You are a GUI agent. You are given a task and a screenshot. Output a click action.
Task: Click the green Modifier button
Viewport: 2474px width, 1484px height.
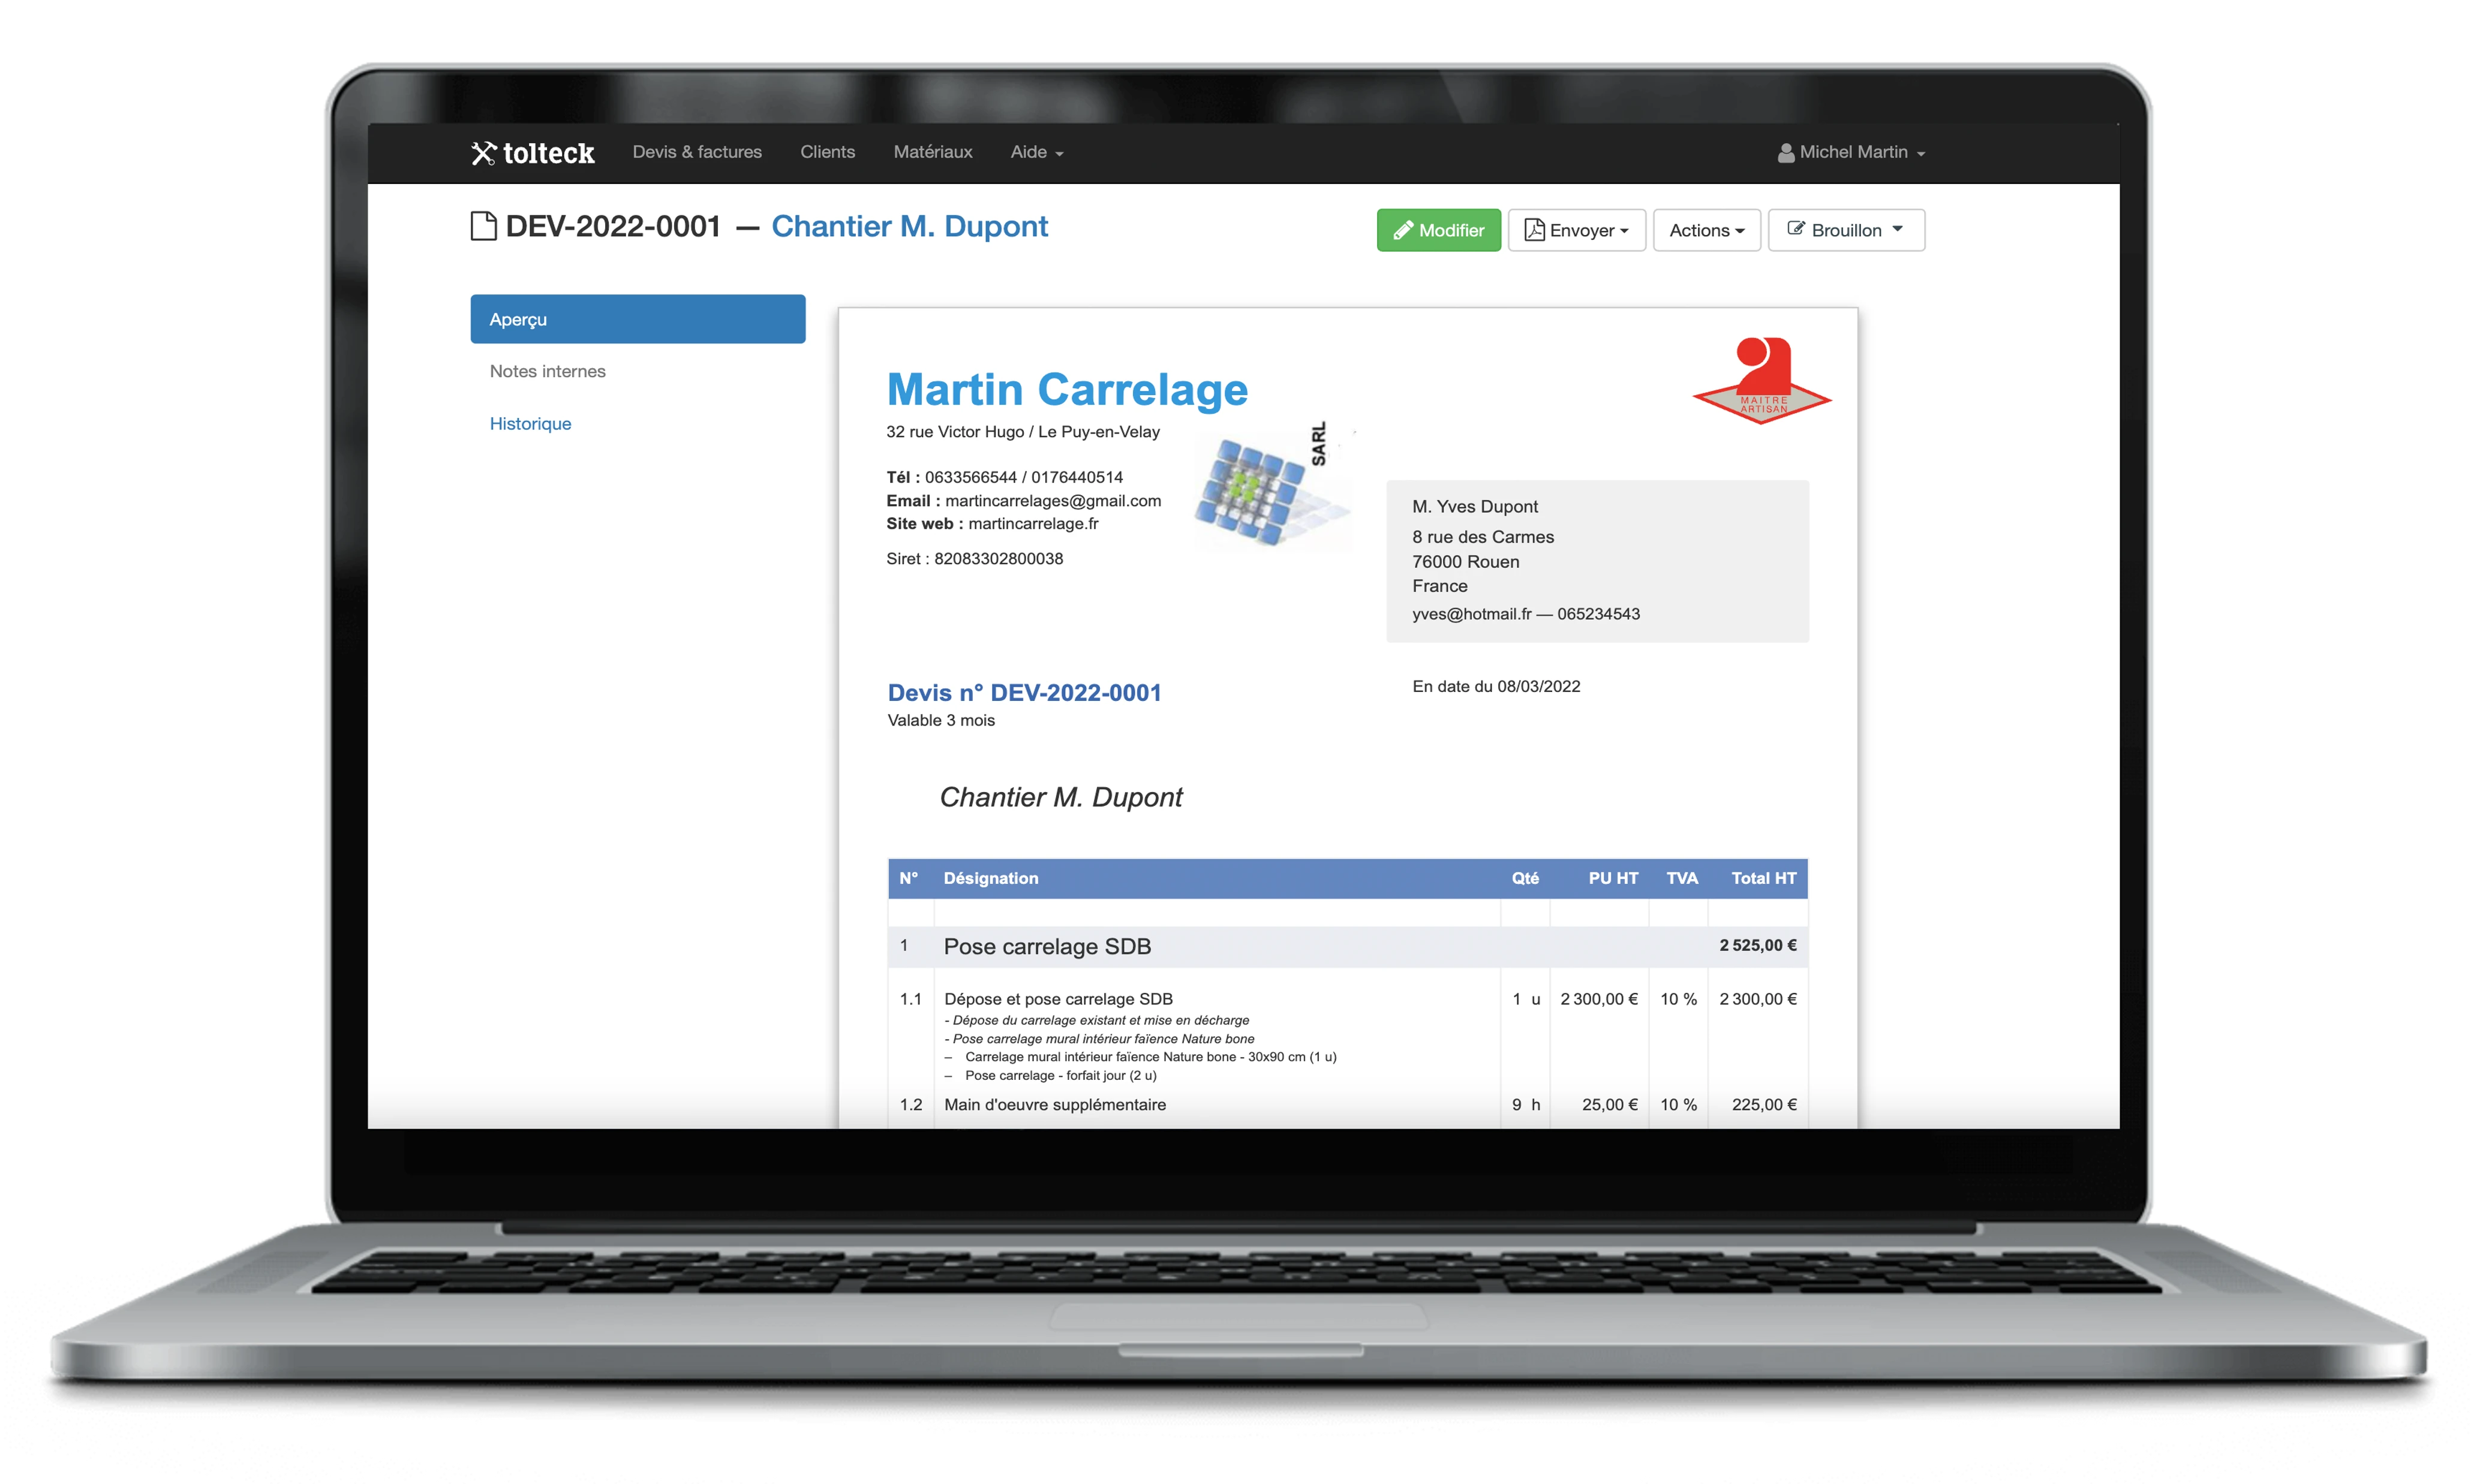coord(1438,230)
